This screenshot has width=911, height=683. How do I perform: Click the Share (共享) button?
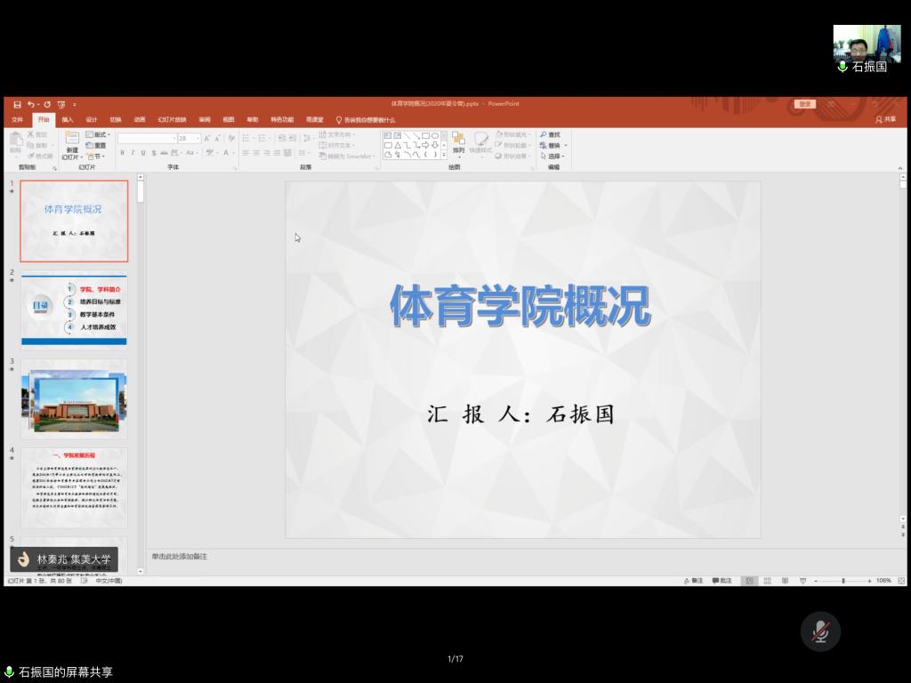click(885, 119)
